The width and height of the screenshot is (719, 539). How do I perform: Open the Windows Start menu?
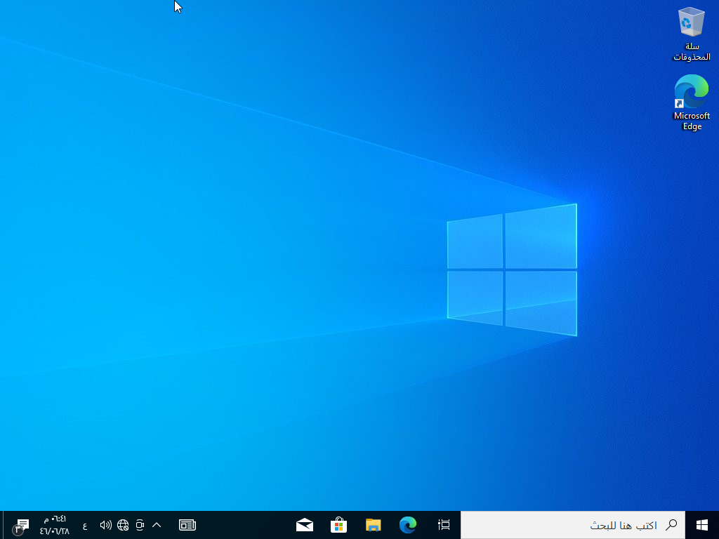point(701,524)
